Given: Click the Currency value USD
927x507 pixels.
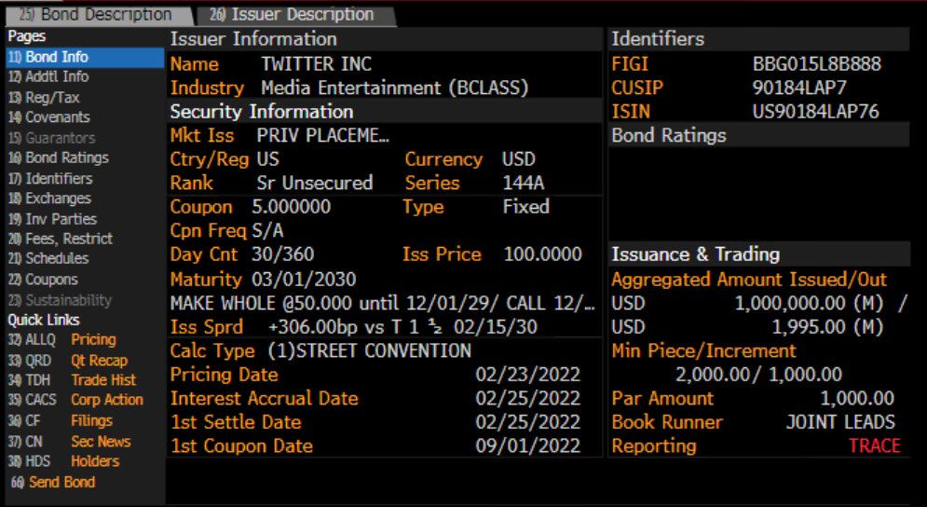Looking at the screenshot, I should [x=519, y=159].
